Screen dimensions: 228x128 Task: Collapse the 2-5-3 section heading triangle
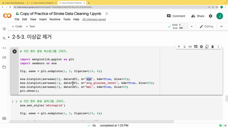tap(9, 37)
